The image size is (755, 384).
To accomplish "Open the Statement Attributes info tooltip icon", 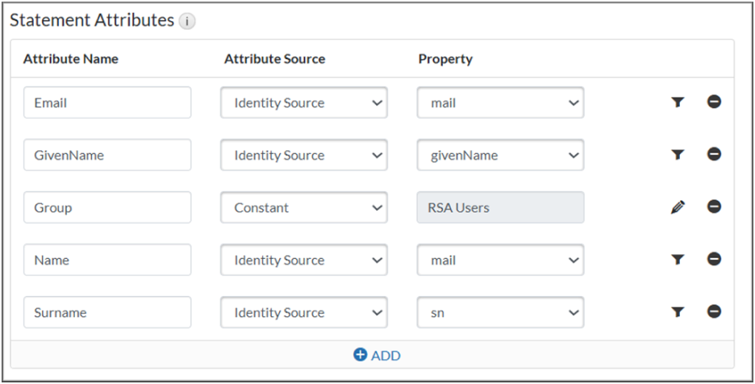I will coord(187,22).
